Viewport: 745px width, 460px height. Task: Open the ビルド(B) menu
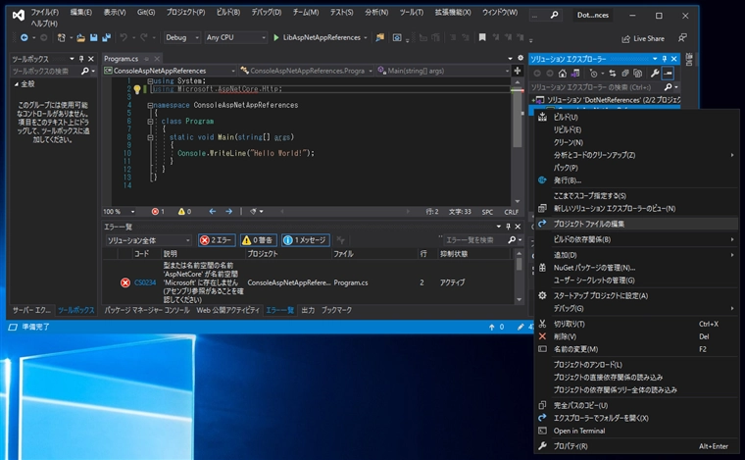[x=228, y=13]
